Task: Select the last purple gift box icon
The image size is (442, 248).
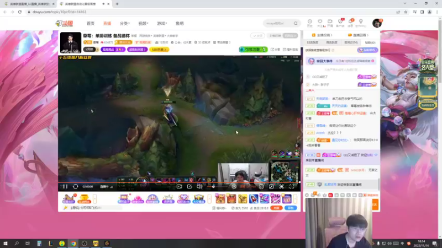Action: 287,199
